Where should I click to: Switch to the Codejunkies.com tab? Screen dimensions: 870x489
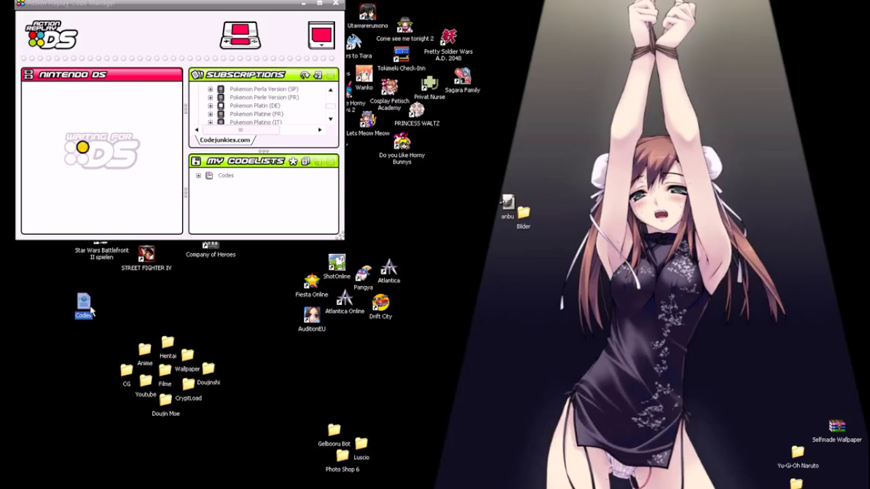tap(225, 140)
